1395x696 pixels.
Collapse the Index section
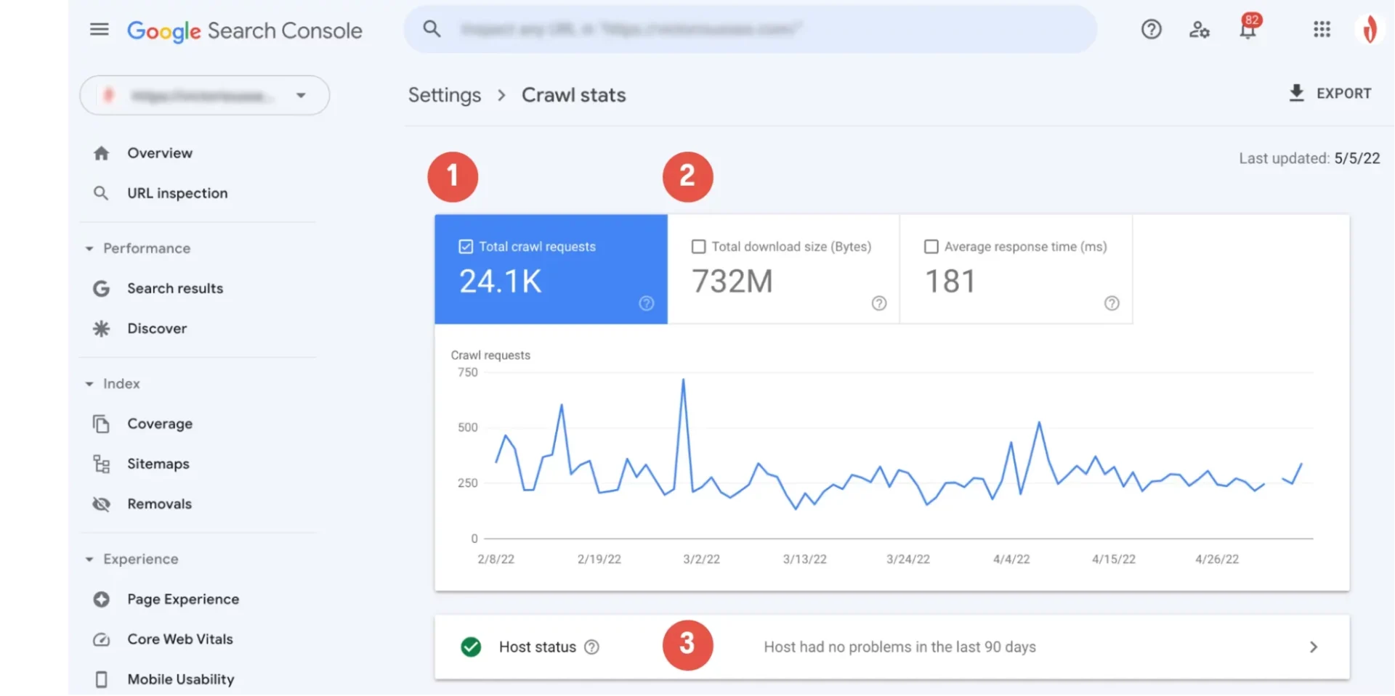click(x=89, y=384)
